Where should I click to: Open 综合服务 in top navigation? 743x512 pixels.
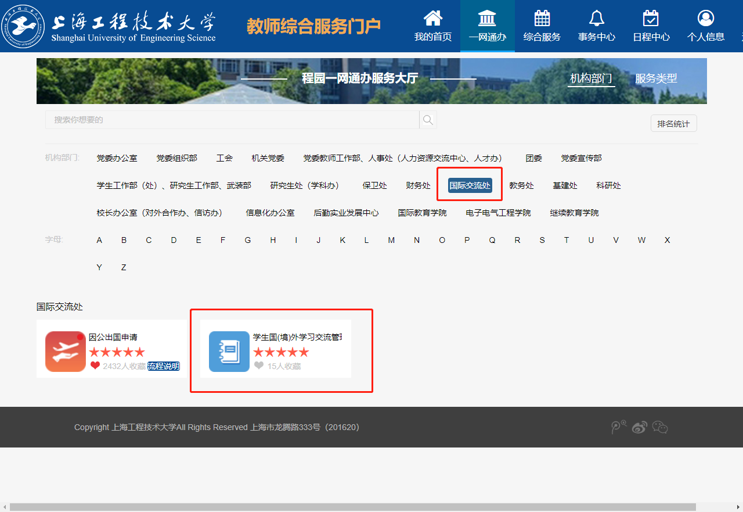click(542, 26)
